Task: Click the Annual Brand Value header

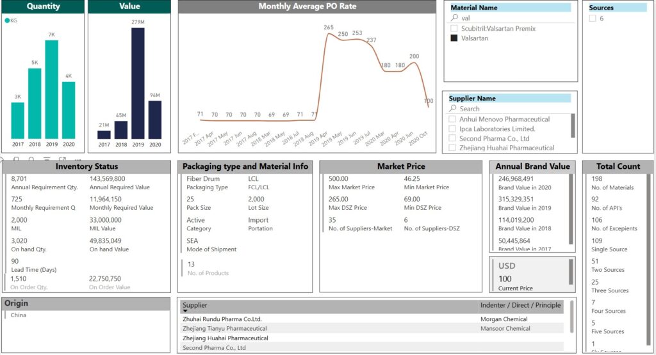Action: click(x=532, y=166)
